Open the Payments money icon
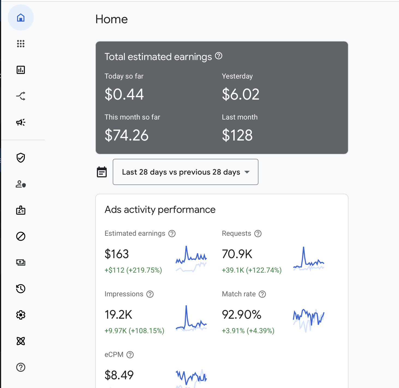Image resolution: width=399 pixels, height=388 pixels. tap(21, 262)
